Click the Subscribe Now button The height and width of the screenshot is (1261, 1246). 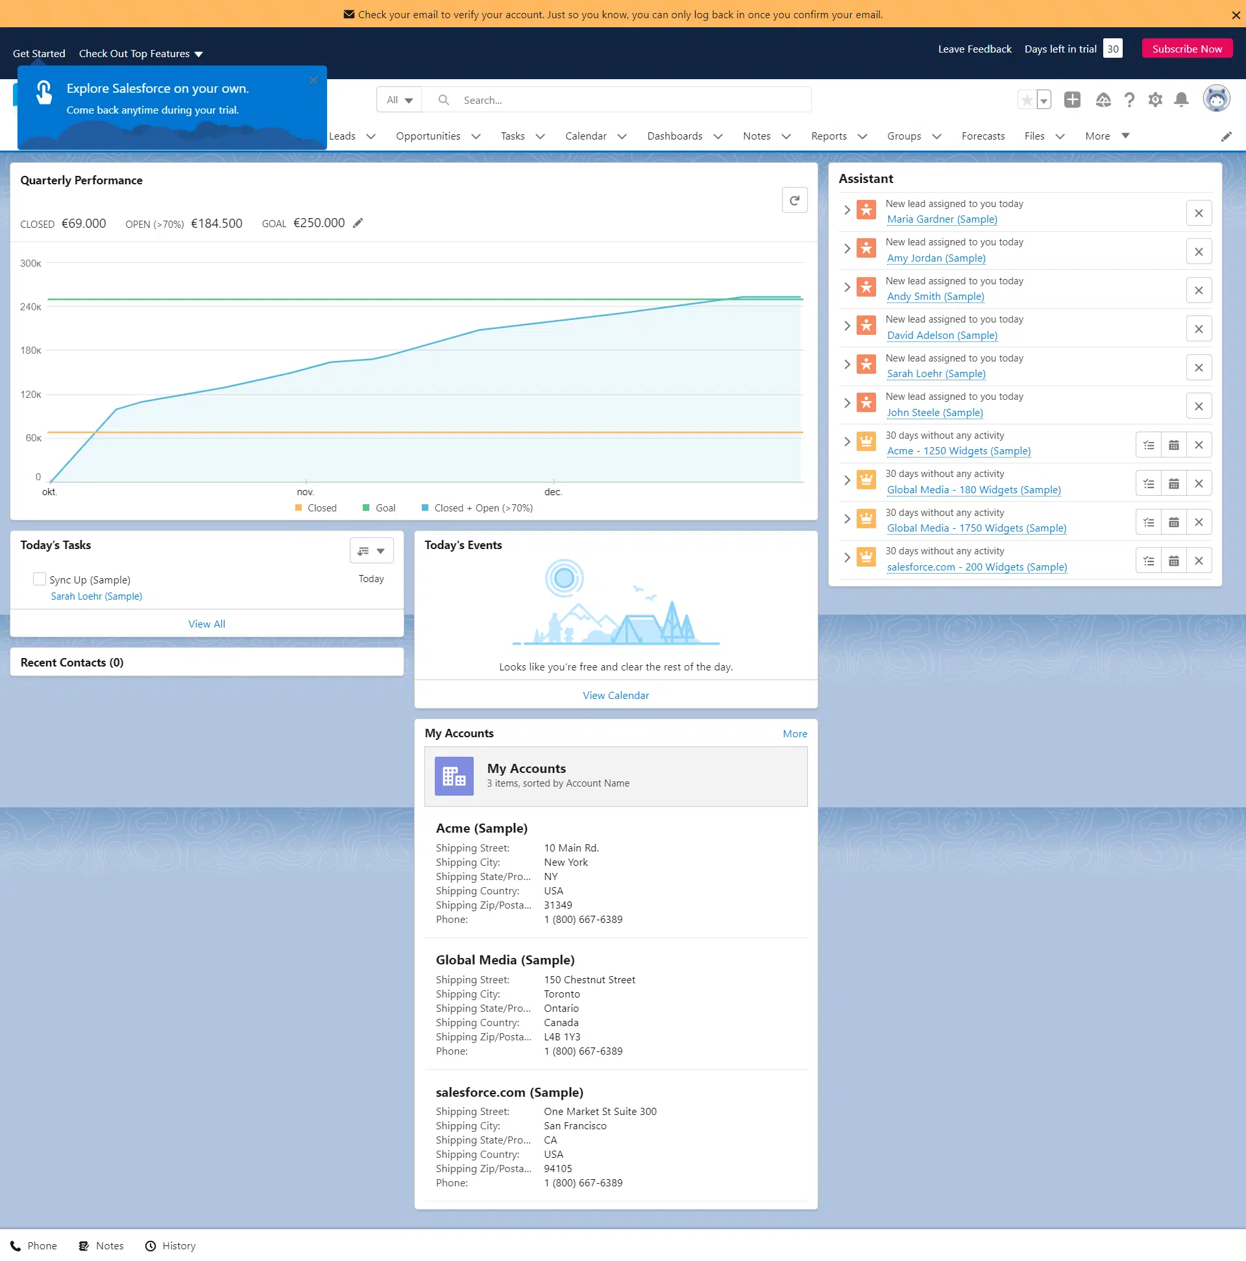[x=1186, y=49]
